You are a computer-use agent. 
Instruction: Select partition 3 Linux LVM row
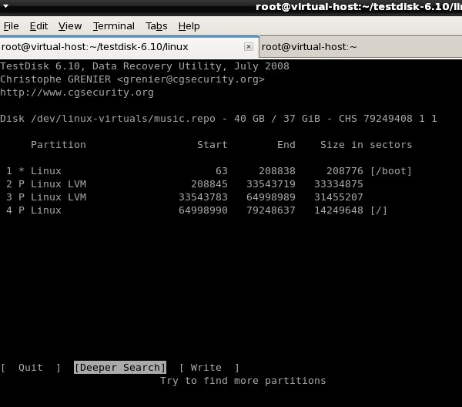185,197
